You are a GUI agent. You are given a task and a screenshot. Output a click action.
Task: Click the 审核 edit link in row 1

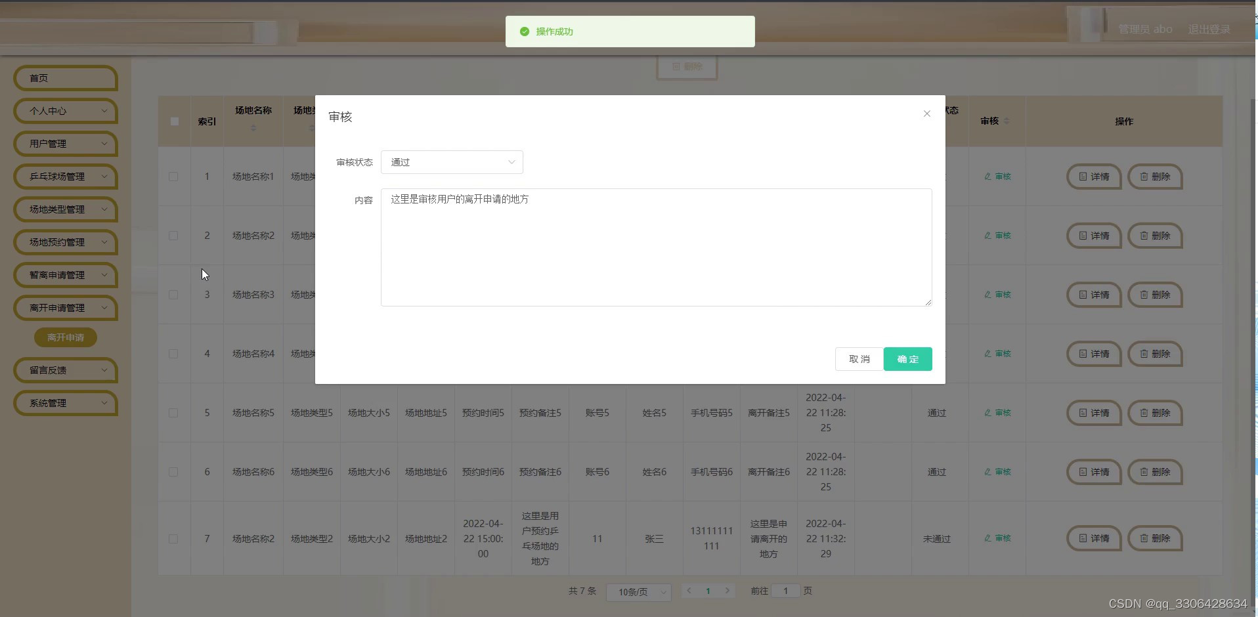coord(997,177)
